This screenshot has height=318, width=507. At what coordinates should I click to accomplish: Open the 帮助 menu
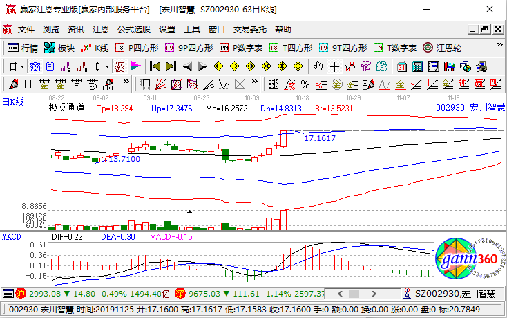tap(283, 30)
